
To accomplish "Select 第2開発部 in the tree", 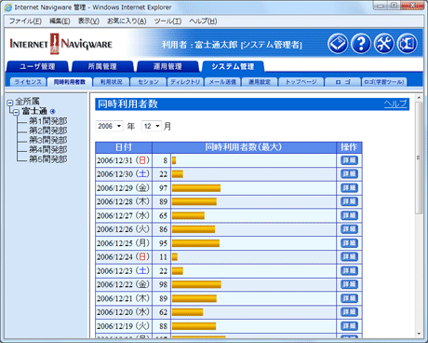I will 48,130.
